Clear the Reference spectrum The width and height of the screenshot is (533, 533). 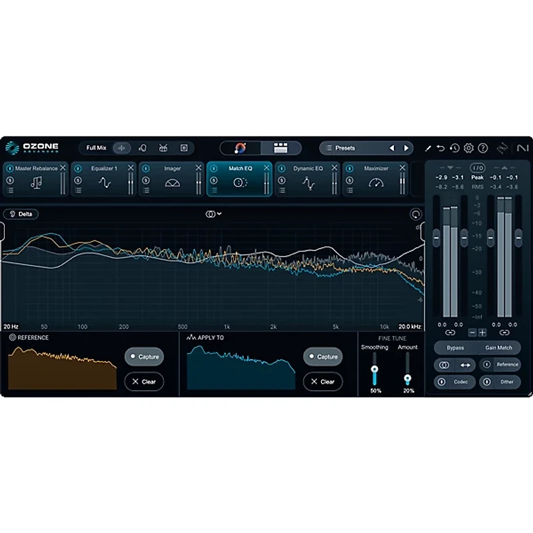coord(144,382)
